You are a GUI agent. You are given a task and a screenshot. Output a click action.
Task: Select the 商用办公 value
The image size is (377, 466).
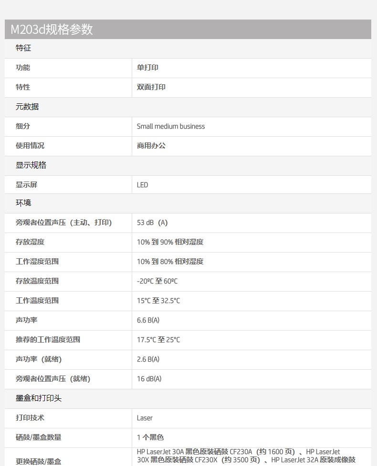pos(151,146)
